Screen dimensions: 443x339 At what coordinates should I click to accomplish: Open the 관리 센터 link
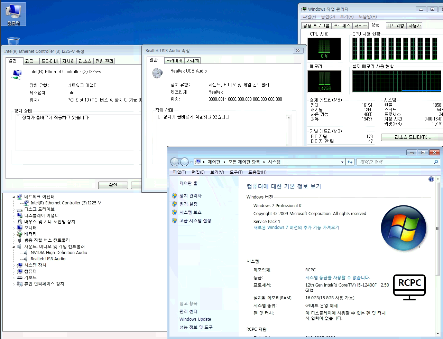(x=188, y=311)
